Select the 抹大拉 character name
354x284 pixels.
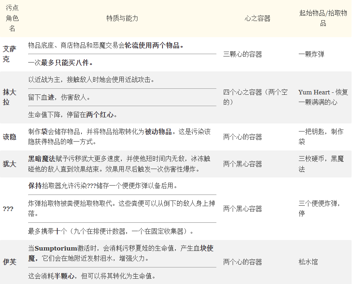point(9,97)
